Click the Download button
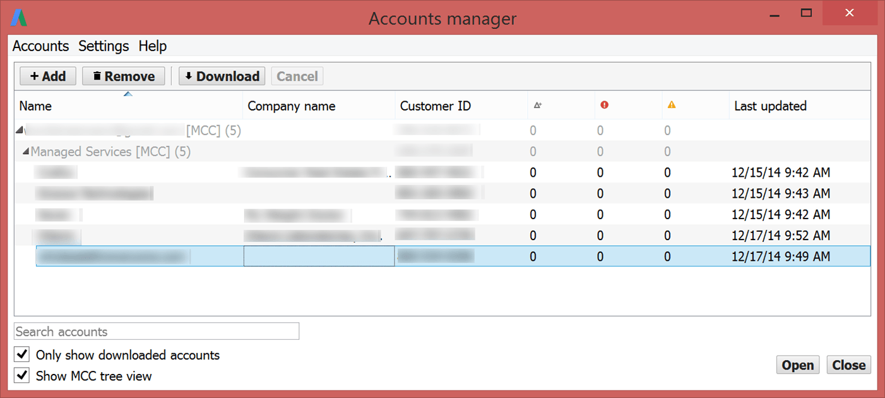This screenshot has height=398, width=885. (222, 76)
